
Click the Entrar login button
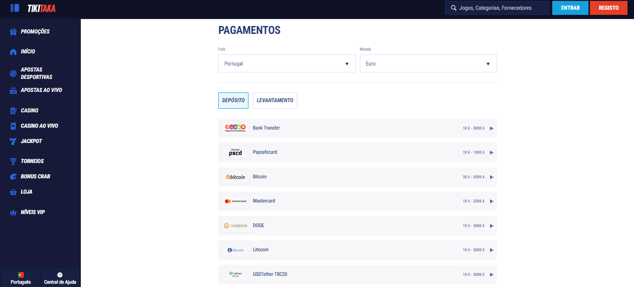(570, 8)
